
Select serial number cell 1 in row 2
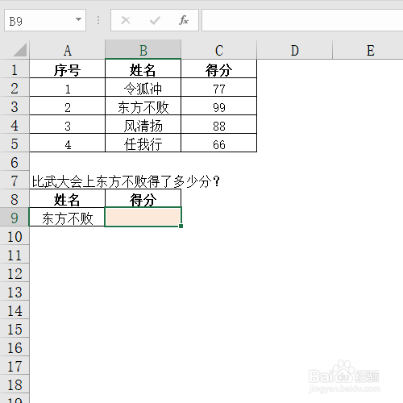tap(67, 88)
